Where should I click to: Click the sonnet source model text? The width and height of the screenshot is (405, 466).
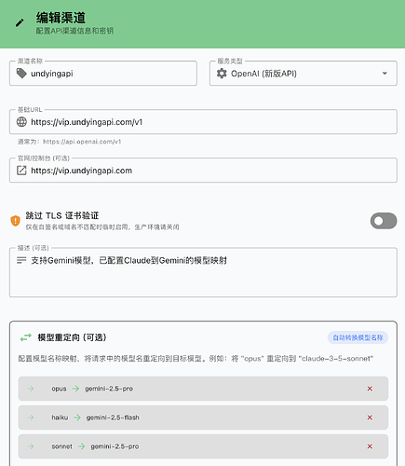(x=61, y=446)
